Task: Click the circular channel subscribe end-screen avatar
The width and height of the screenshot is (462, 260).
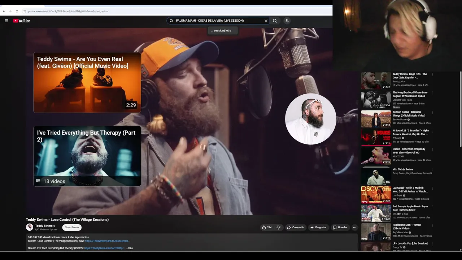Action: [x=310, y=119]
